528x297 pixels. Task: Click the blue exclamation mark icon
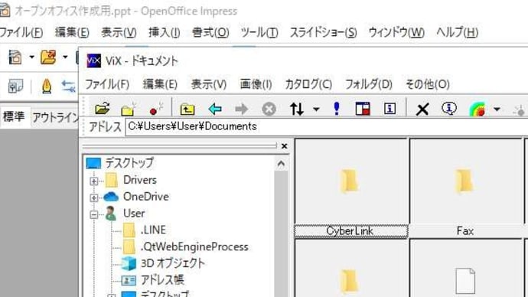pyautogui.click(x=337, y=109)
